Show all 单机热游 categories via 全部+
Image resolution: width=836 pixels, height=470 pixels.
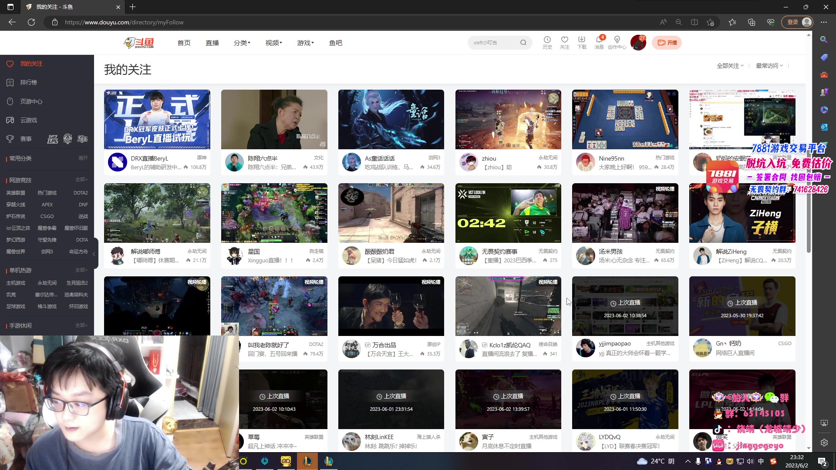pyautogui.click(x=81, y=270)
